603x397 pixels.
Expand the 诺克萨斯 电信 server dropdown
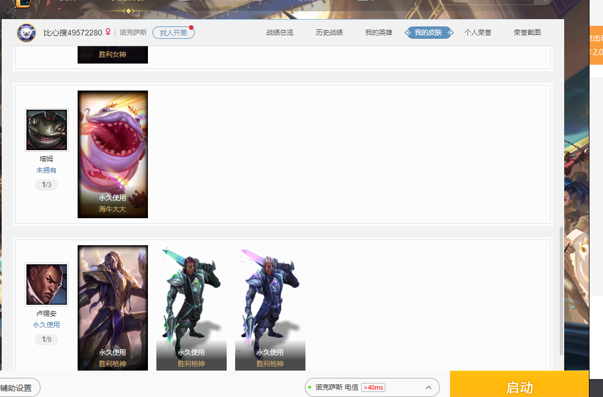tap(372, 387)
